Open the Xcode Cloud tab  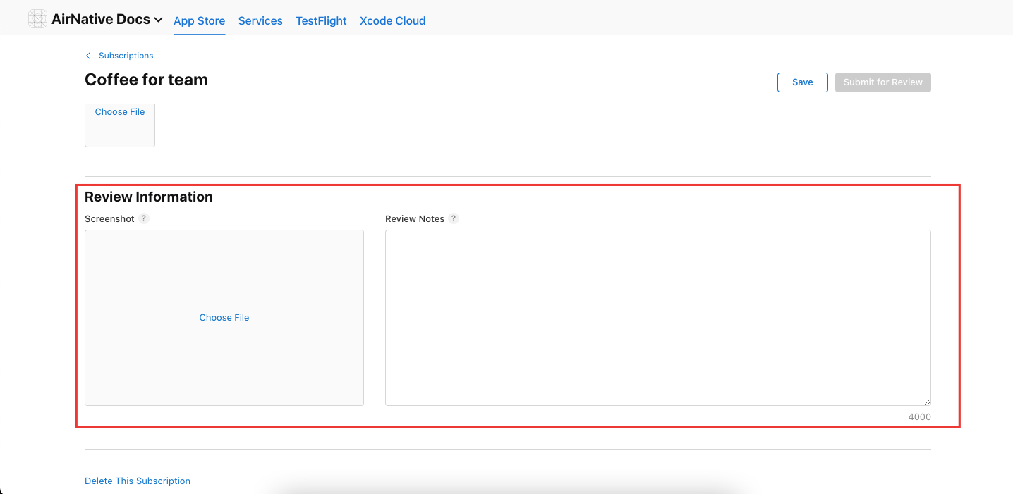click(x=393, y=21)
